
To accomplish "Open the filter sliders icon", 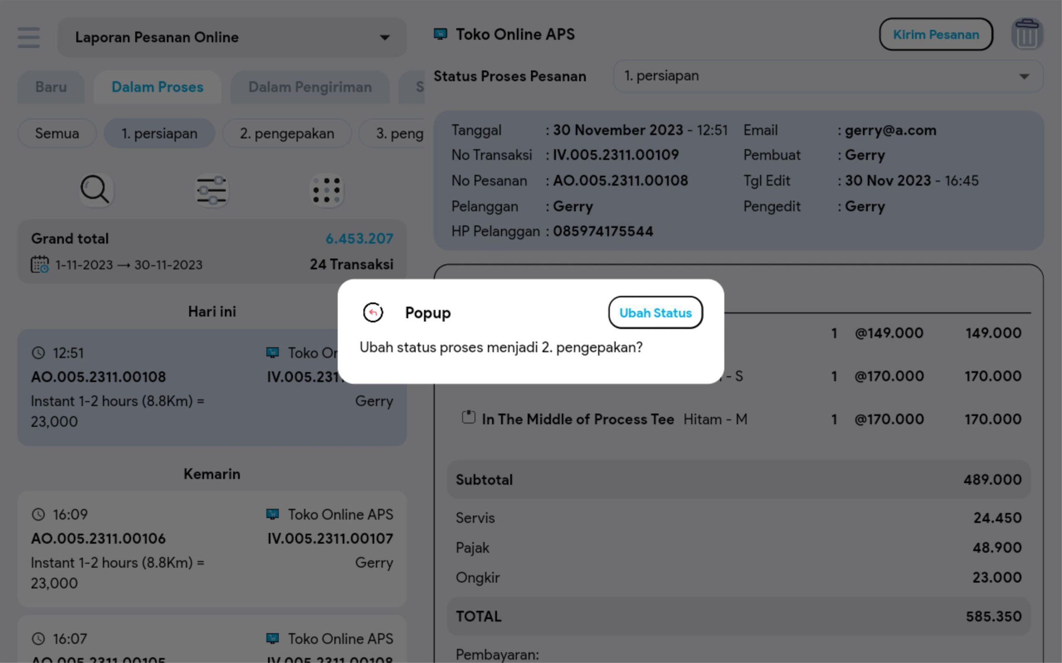I will [212, 190].
